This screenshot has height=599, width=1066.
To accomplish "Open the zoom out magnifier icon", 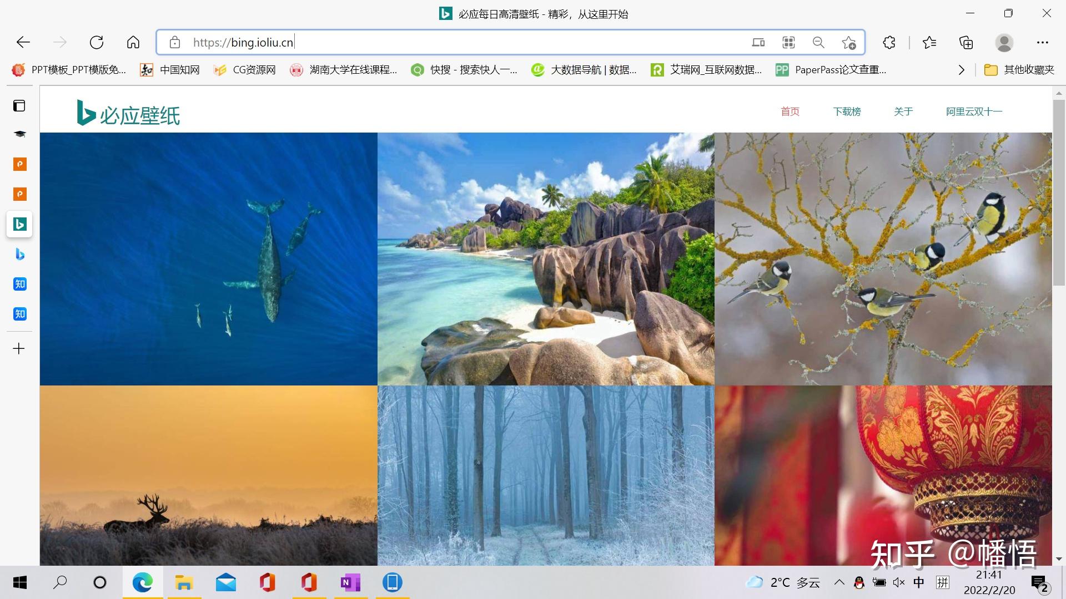I will click(818, 42).
